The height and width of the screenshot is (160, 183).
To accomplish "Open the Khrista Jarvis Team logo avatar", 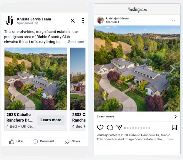I will tap(10, 20).
